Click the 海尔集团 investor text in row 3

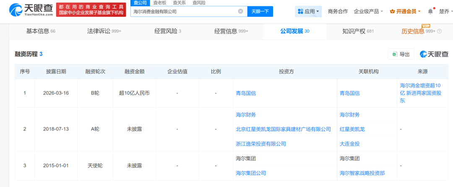(x=246, y=158)
